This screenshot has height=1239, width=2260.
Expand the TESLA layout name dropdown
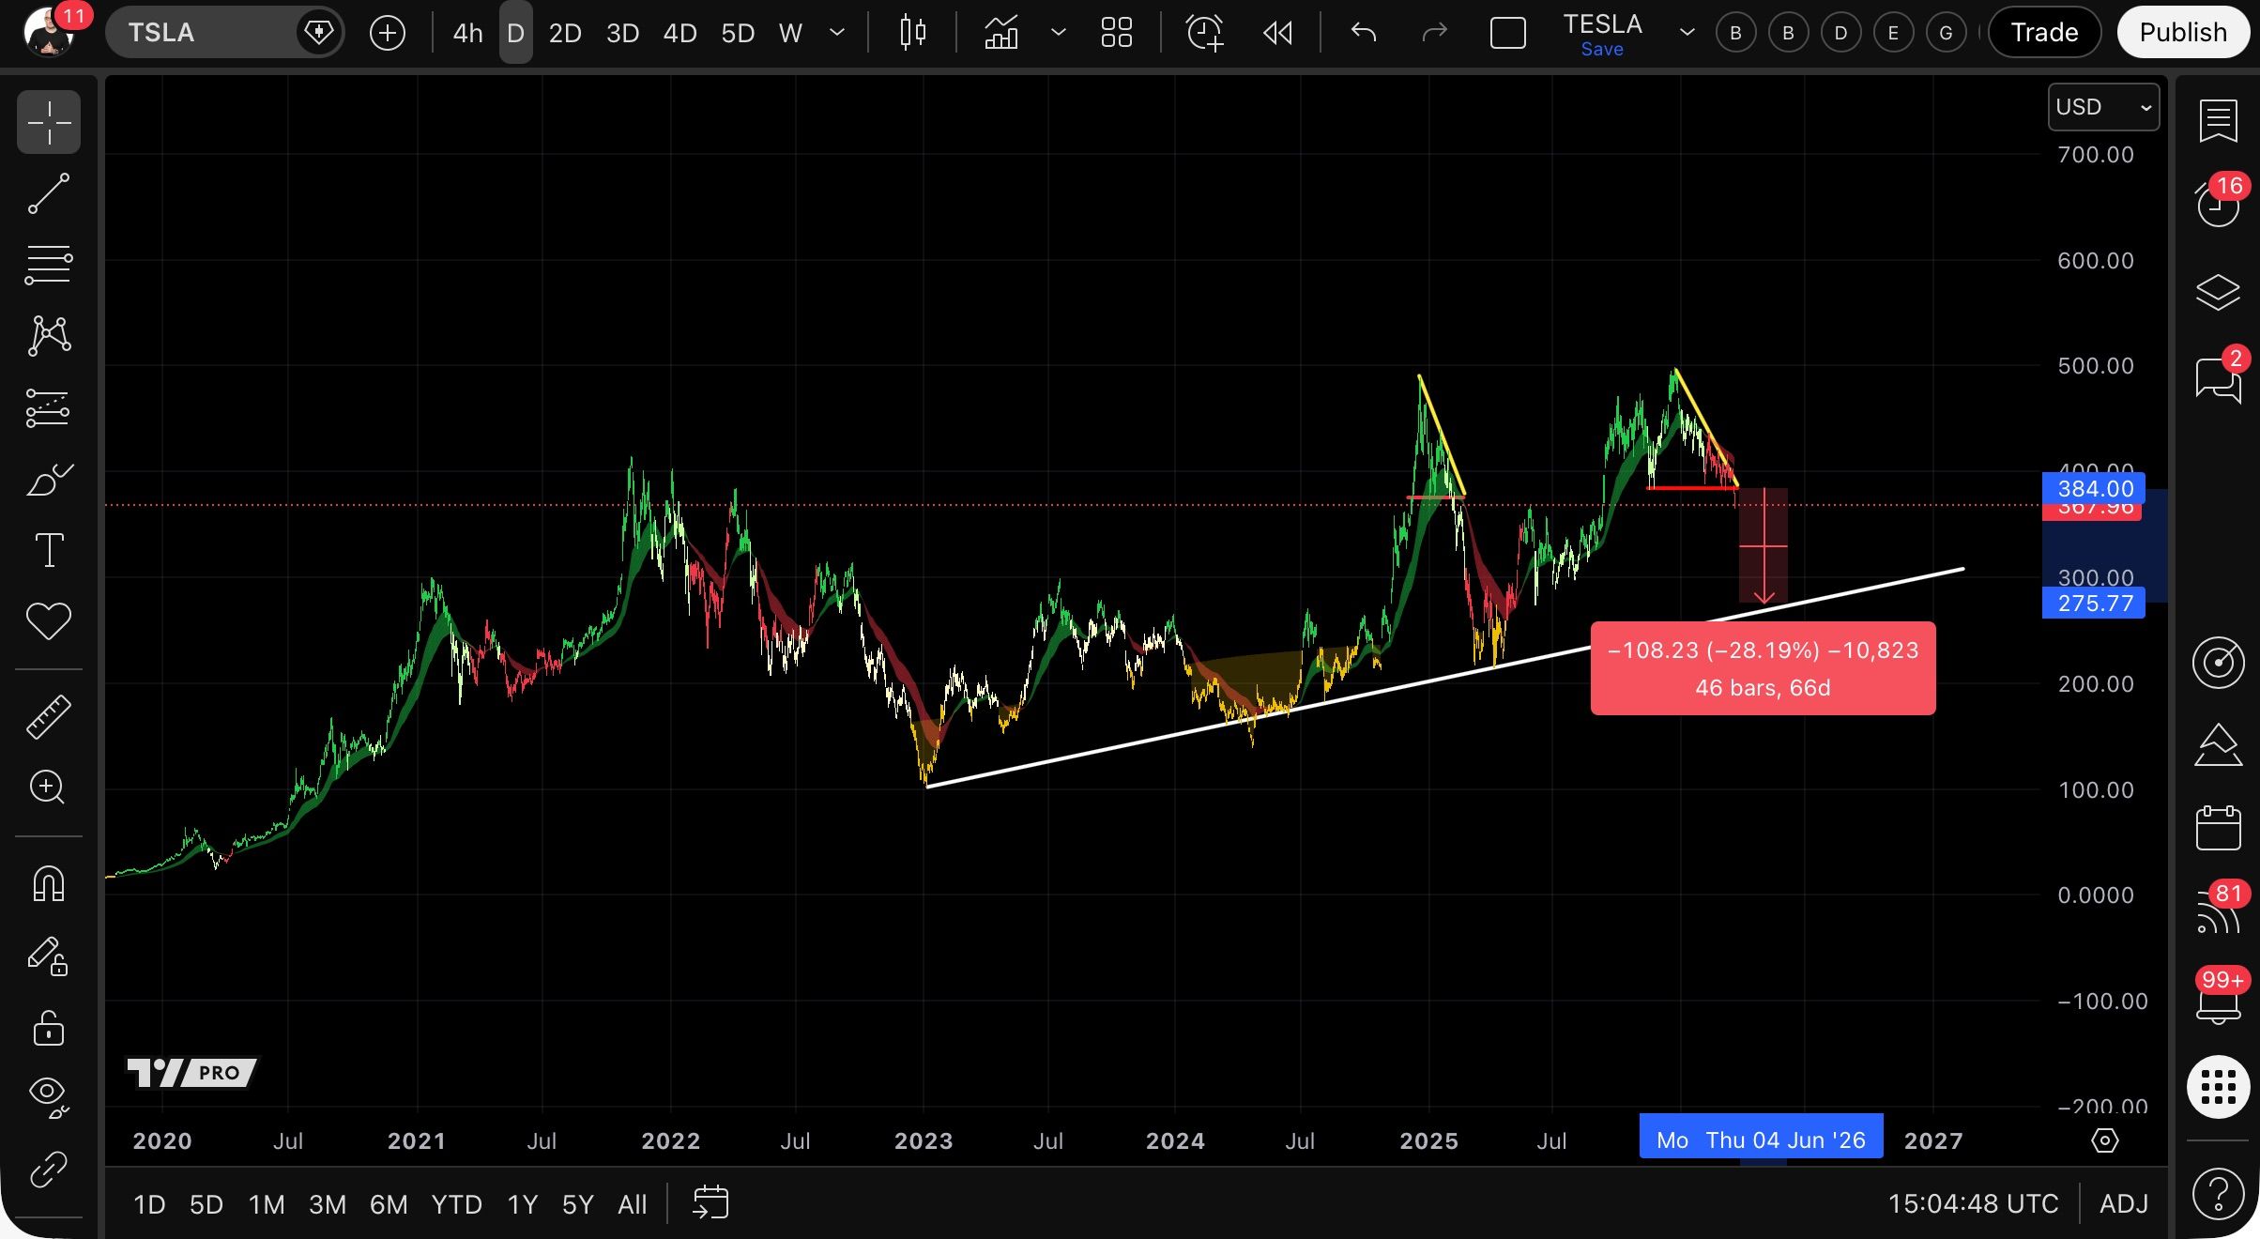coord(1687,33)
